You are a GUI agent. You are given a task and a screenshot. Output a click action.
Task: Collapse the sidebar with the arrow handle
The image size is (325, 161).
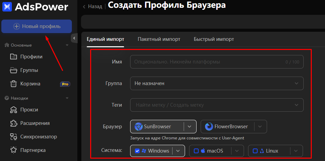(x=74, y=38)
